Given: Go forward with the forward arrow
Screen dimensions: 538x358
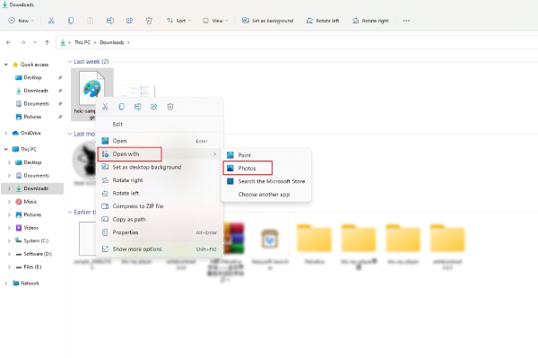Looking at the screenshot, I should 23,42.
